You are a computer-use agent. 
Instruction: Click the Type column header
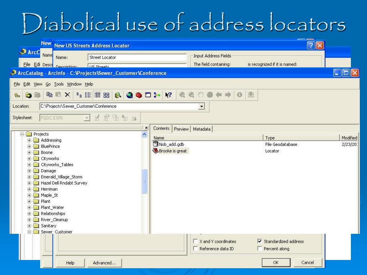(x=301, y=138)
